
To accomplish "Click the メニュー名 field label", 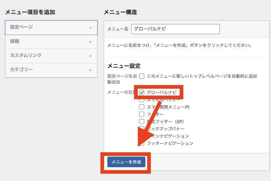I will [118, 29].
